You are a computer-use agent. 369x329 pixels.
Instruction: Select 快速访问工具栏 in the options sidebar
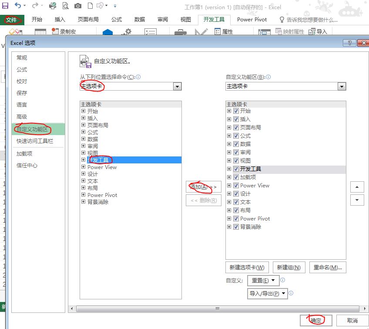[x=34, y=141]
